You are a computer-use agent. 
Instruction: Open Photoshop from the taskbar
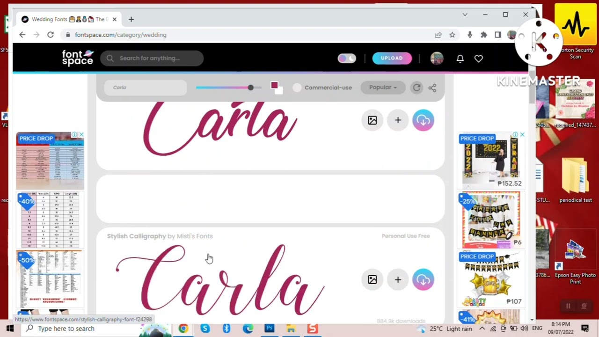pyautogui.click(x=270, y=329)
